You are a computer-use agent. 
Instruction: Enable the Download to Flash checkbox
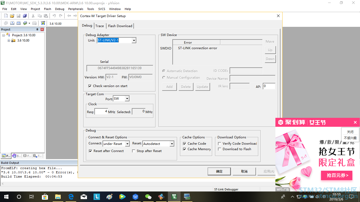point(220,149)
